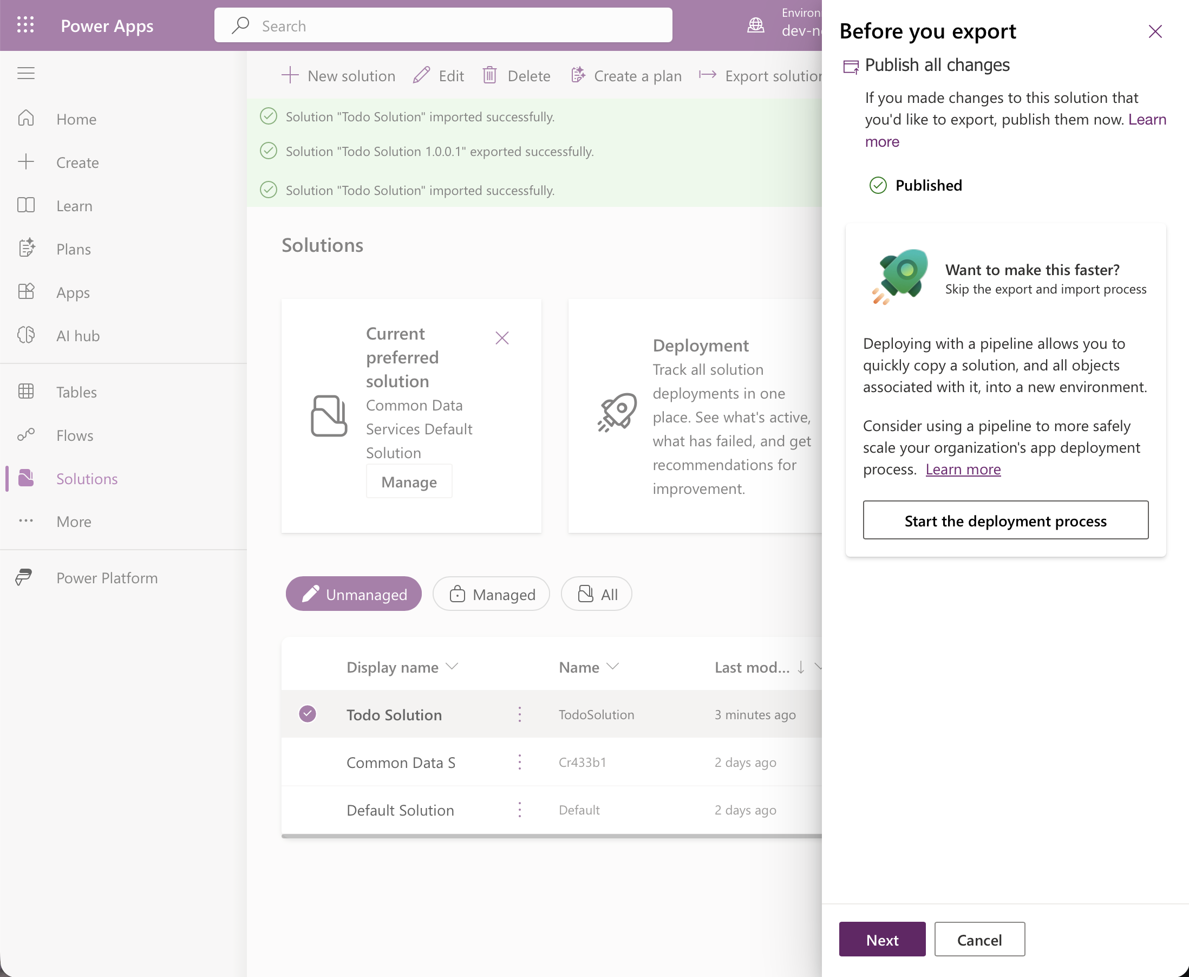Collapse the left navigation hamburger menu
The height and width of the screenshot is (977, 1189).
pyautogui.click(x=26, y=73)
